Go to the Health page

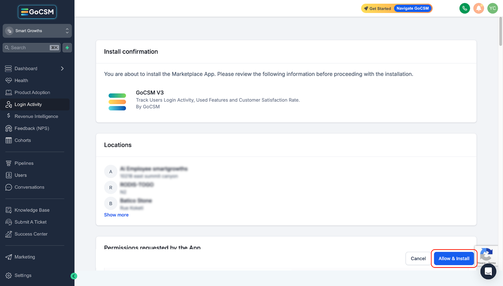tap(21, 80)
